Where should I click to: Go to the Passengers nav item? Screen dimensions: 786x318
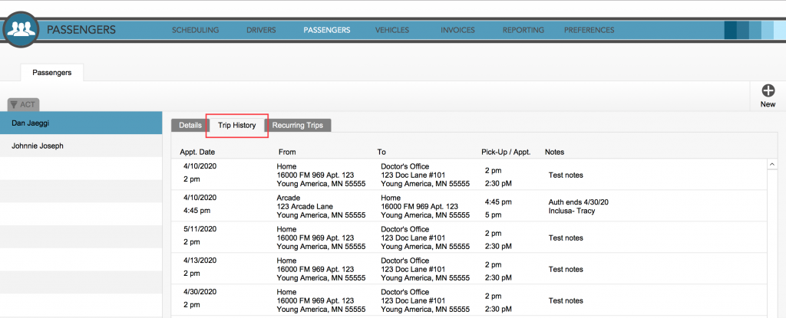(327, 30)
